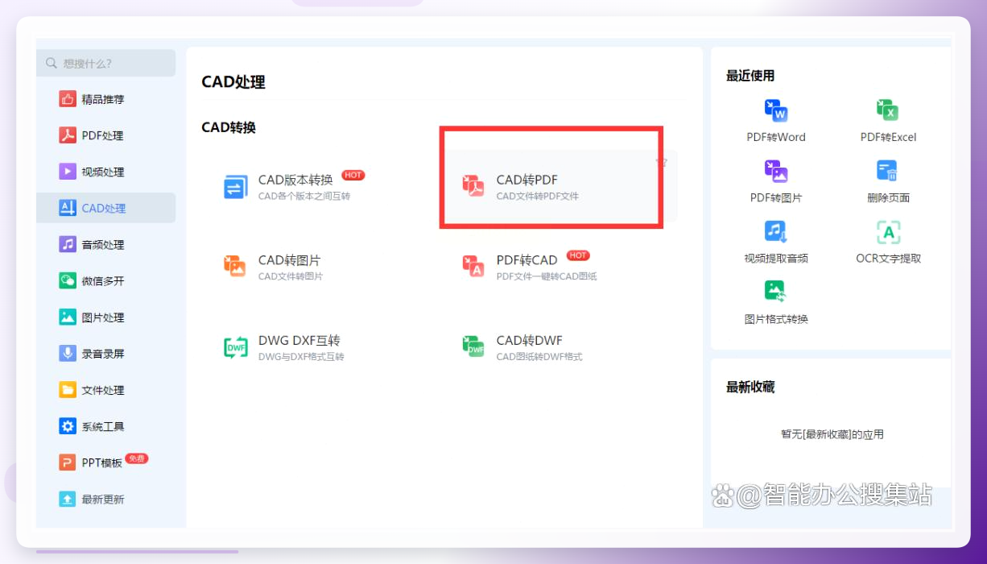987x564 pixels.
Task: Open recent 图片格式转换 icon
Action: [x=776, y=292]
